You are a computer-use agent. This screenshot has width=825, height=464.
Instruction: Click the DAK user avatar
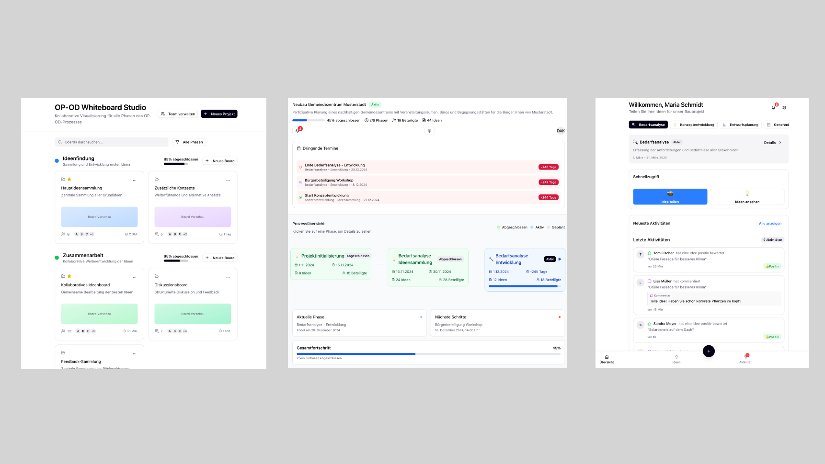(561, 131)
